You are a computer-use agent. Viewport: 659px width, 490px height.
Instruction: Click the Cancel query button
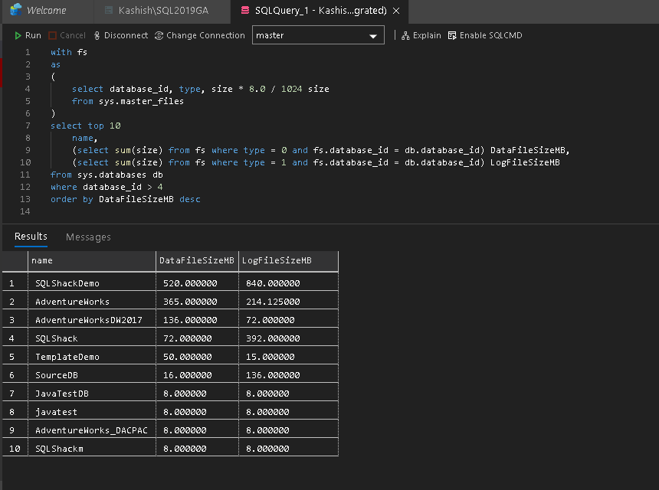tap(67, 35)
